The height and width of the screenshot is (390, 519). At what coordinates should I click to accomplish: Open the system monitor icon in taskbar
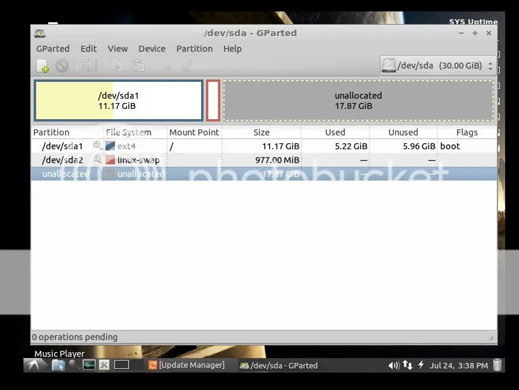pos(89,365)
